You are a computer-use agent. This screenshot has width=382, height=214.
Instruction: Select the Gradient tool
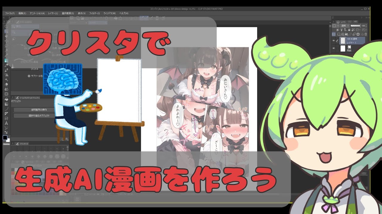click(x=7, y=103)
